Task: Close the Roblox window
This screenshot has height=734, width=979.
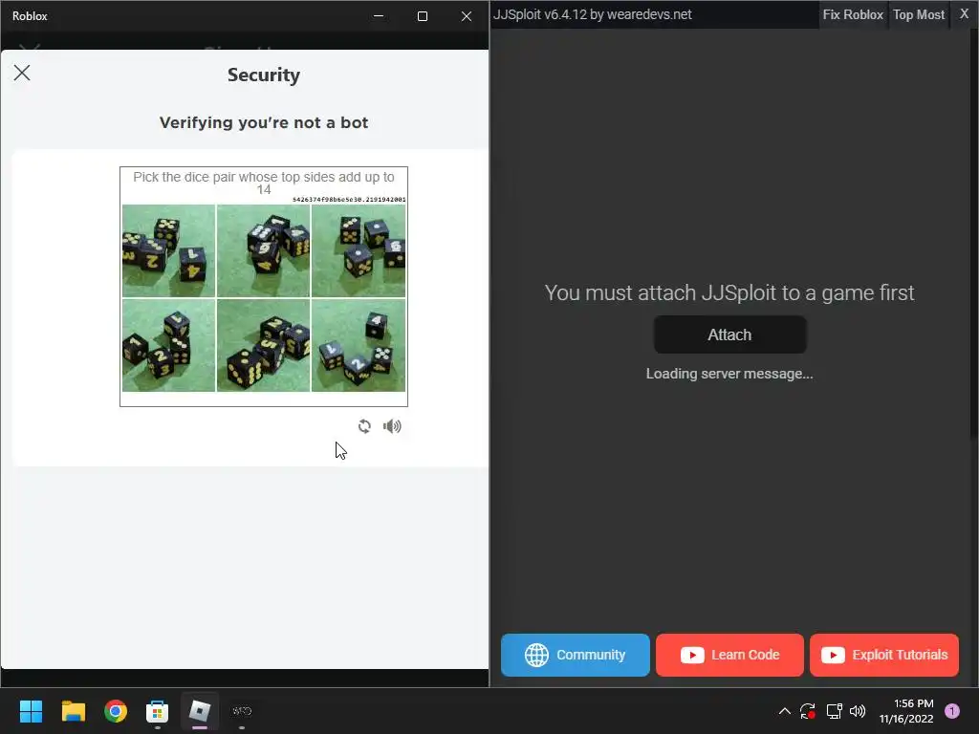Action: click(467, 16)
